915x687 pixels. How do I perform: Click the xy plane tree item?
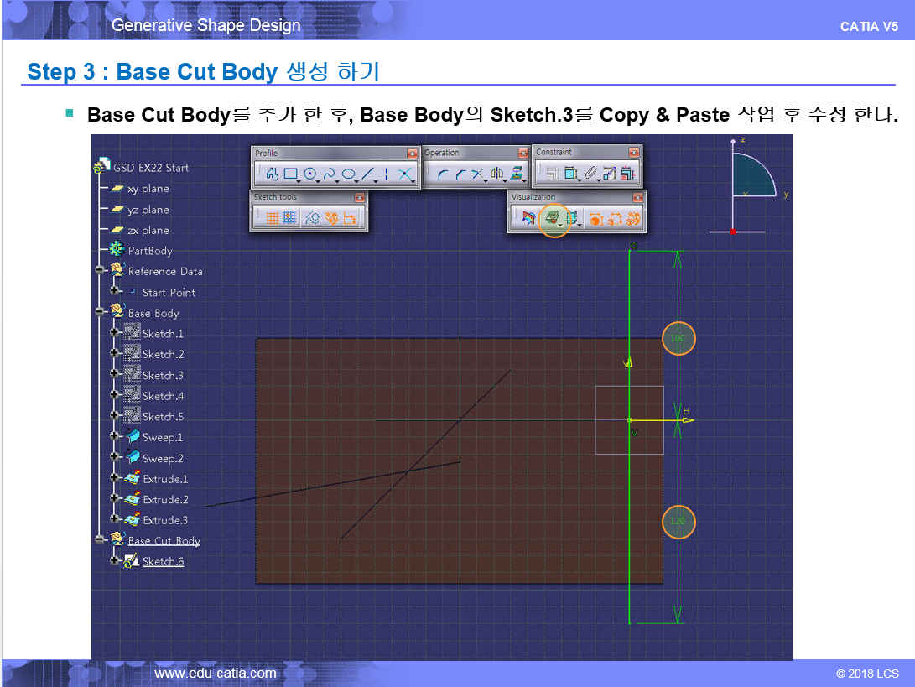(x=148, y=189)
